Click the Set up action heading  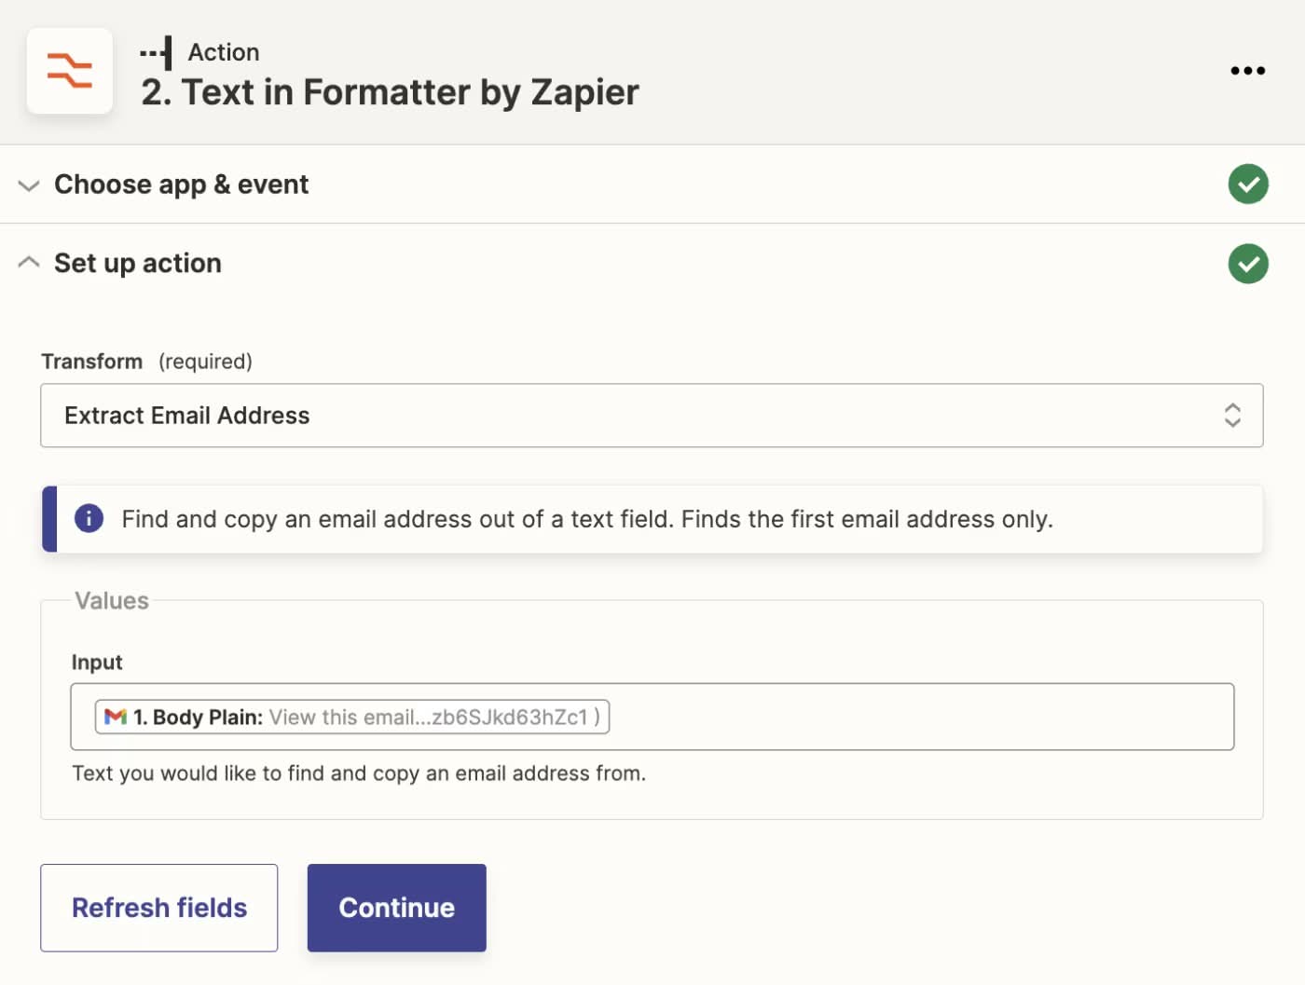tap(137, 263)
